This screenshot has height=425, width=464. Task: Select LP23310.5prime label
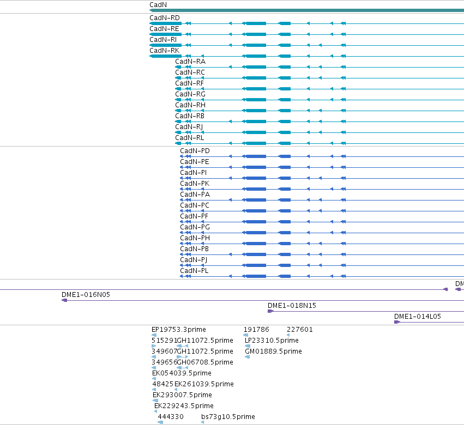tap(272, 341)
